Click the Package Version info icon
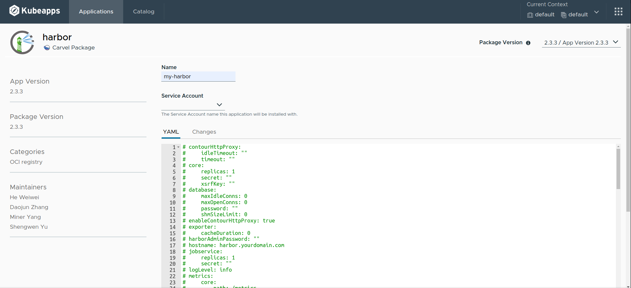This screenshot has width=631, height=288. [528, 43]
